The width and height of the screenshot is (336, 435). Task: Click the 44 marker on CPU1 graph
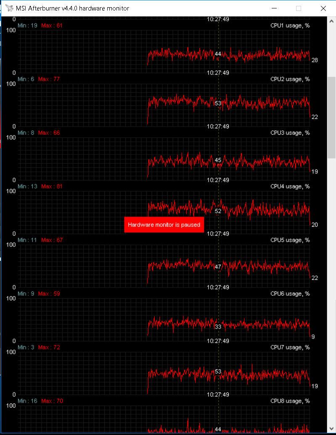[218, 54]
